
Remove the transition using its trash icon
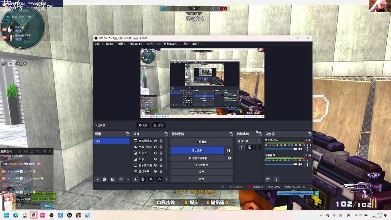[250, 147]
